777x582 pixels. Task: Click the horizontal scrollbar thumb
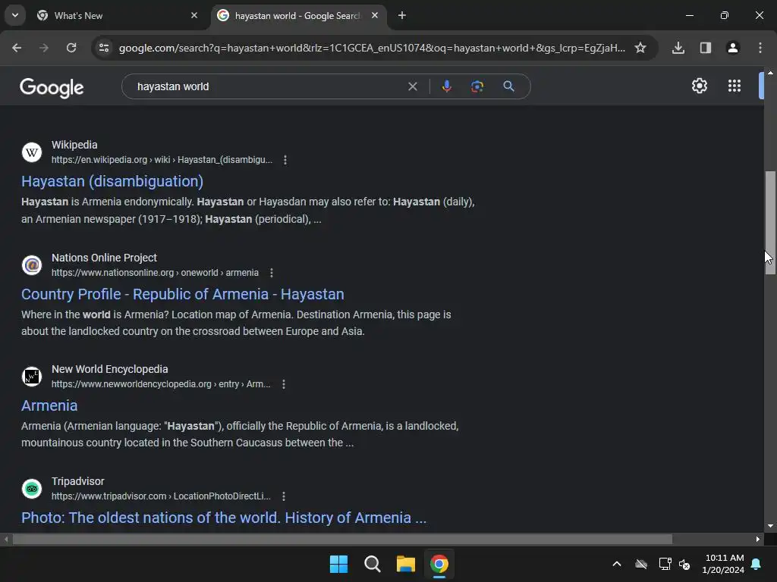[342, 540]
